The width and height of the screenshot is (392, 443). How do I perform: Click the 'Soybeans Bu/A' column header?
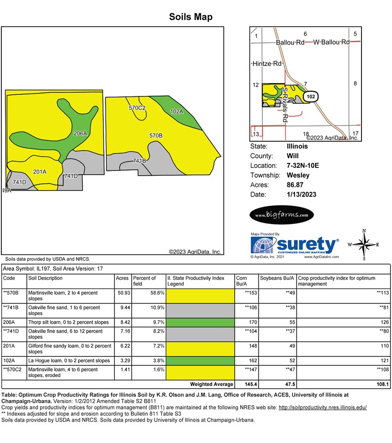(x=277, y=278)
